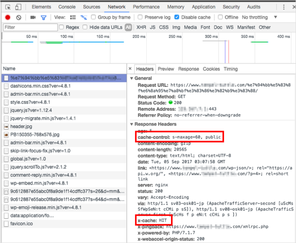
Task: Click the jquery.js?ver=1.12.4 file icon
Action: point(6,110)
